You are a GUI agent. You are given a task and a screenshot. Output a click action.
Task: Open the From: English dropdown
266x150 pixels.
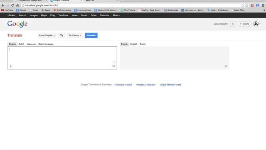point(47,35)
